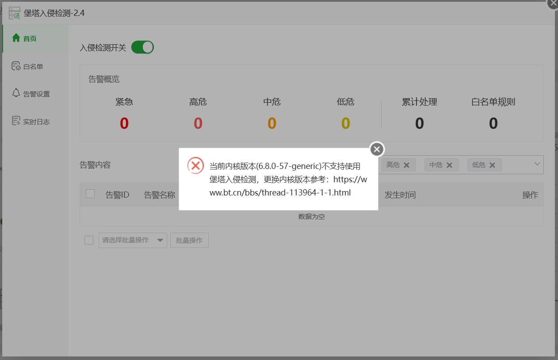The width and height of the screenshot is (558, 360).
Task: Click the 累计处理 count value
Action: (x=420, y=123)
